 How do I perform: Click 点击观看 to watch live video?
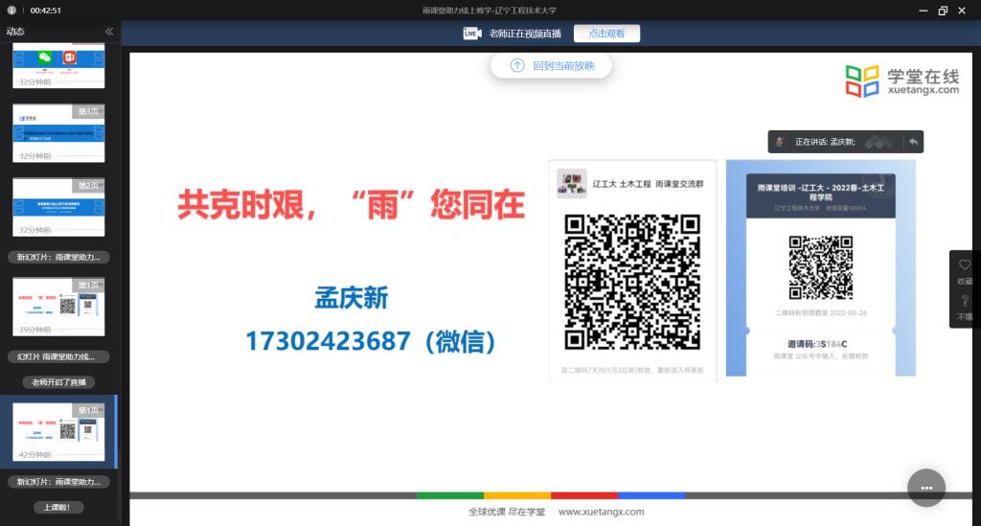click(606, 34)
